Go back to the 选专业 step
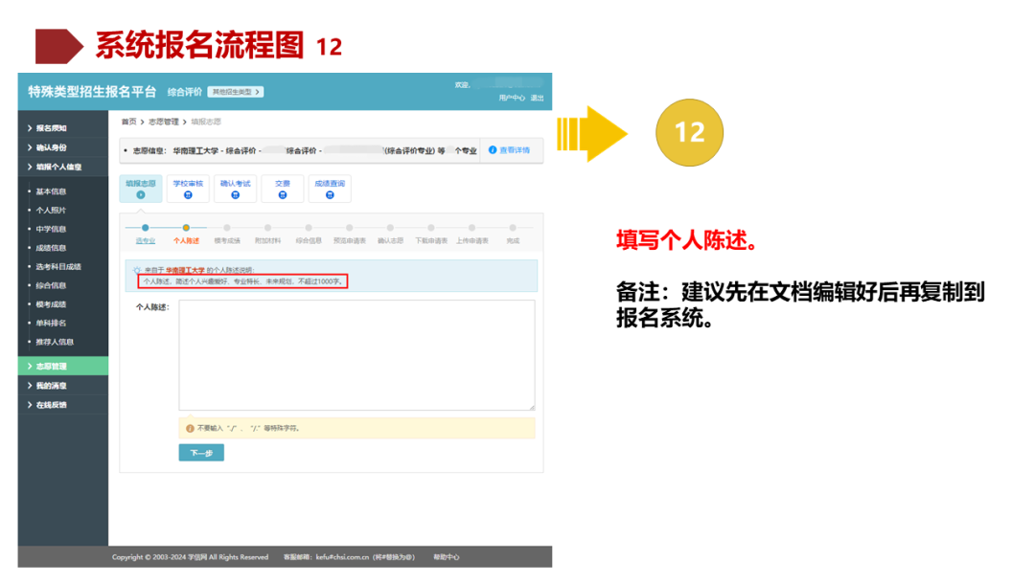 (146, 235)
